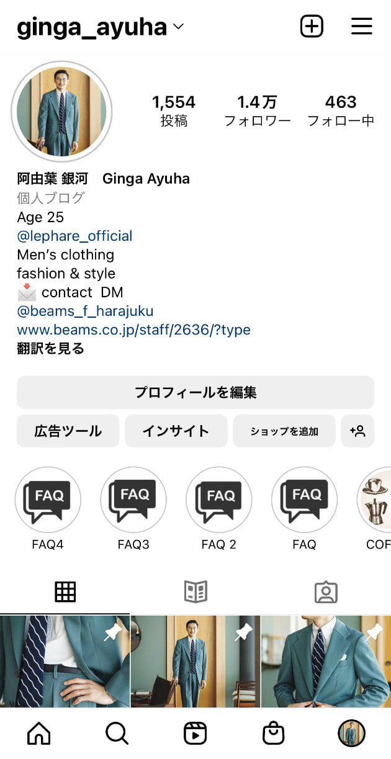The width and height of the screenshot is (391, 759).
Task: Open the FAQ4 story highlight
Action: [48, 500]
